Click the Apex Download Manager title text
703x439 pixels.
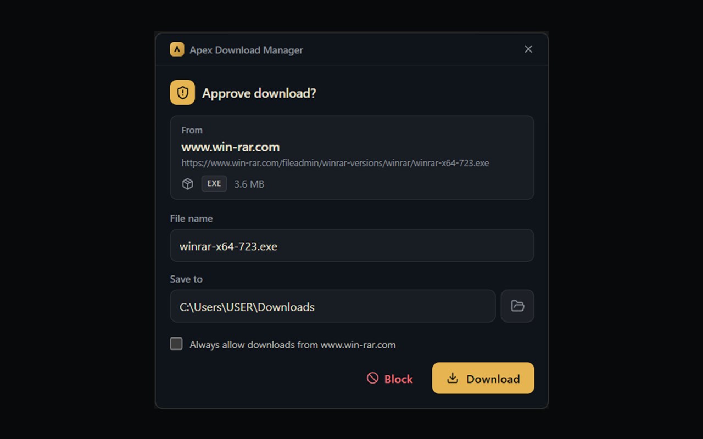pos(246,50)
